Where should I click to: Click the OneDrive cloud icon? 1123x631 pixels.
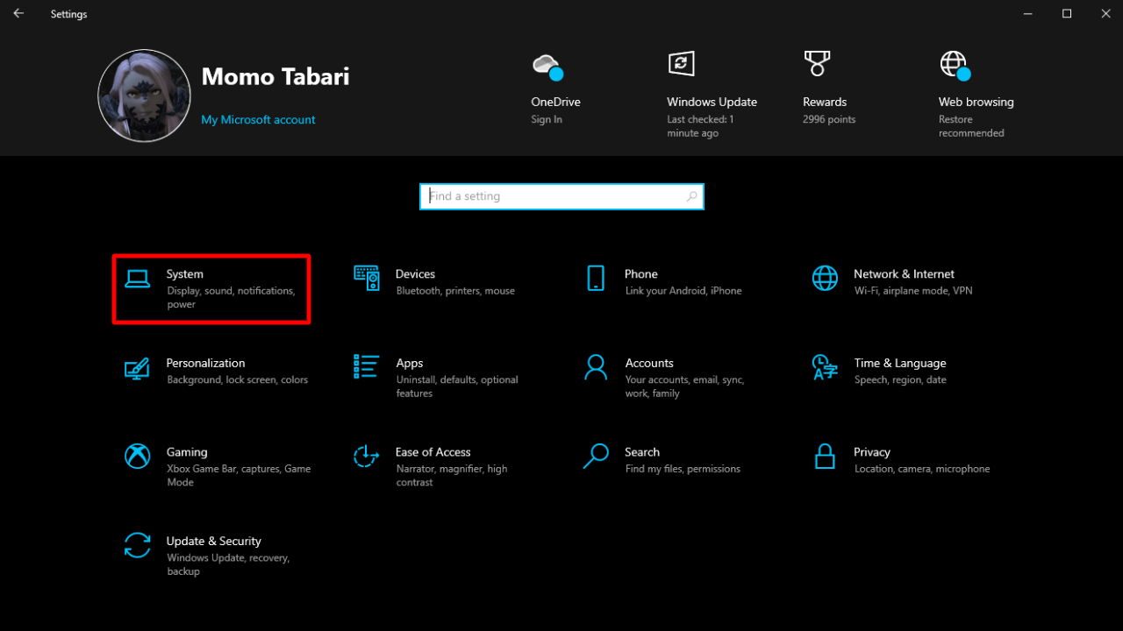(547, 67)
